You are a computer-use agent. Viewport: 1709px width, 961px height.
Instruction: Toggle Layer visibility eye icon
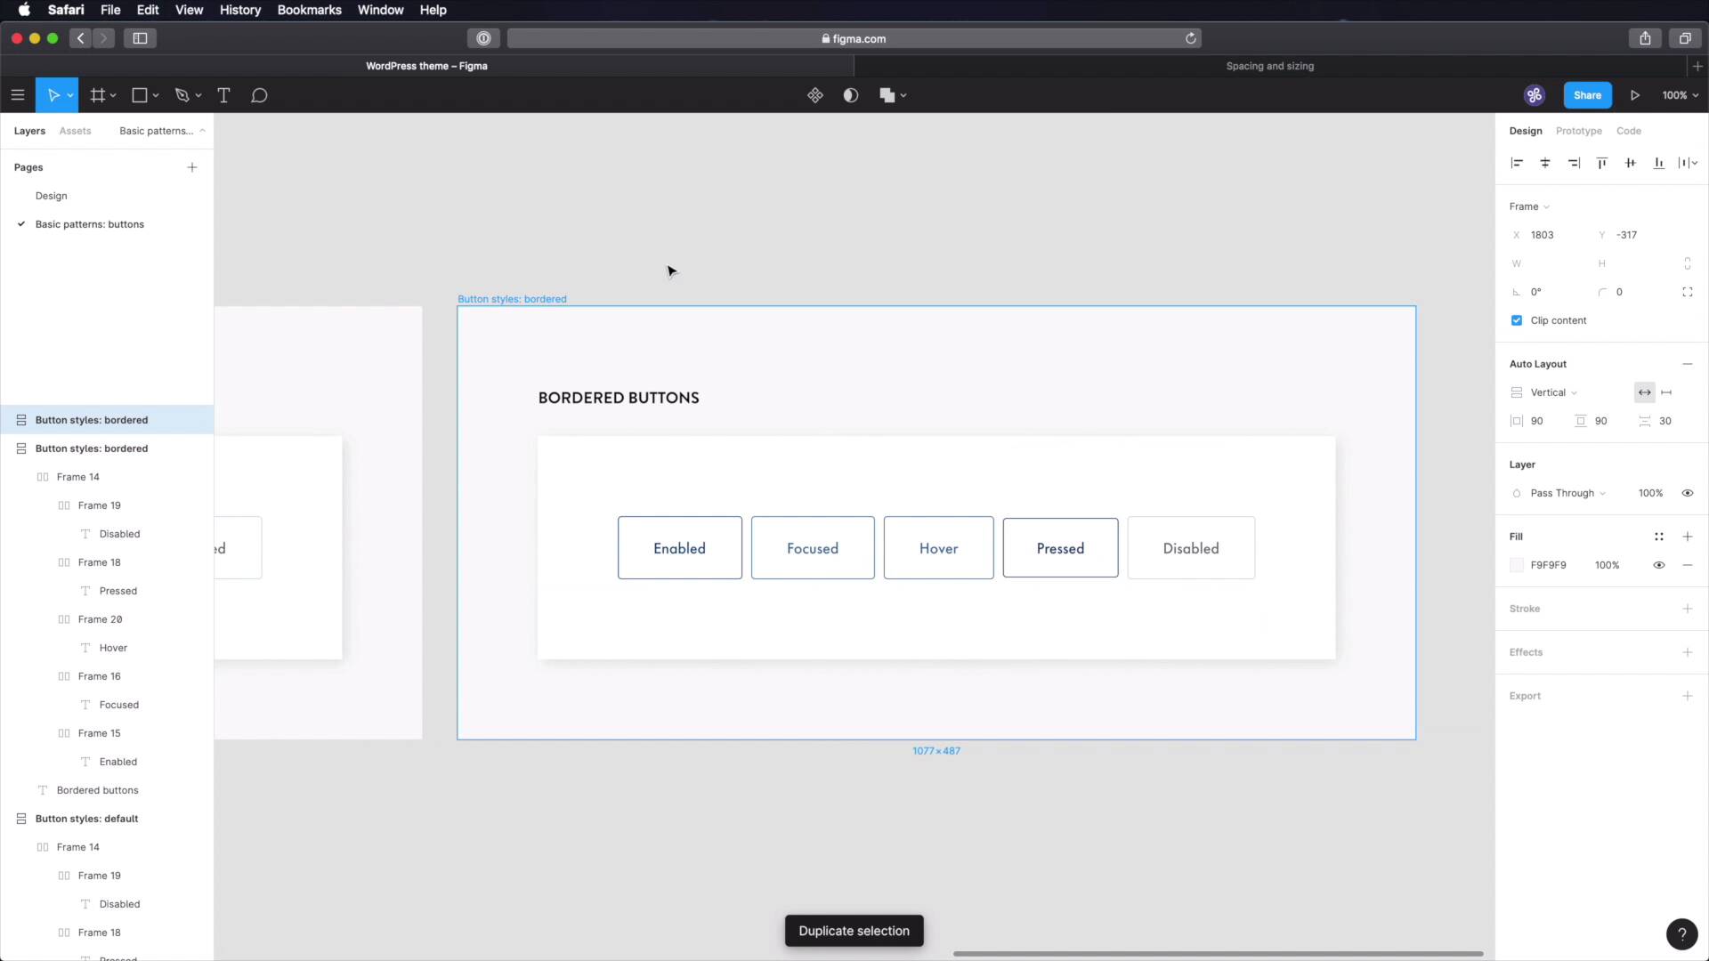[1687, 493]
